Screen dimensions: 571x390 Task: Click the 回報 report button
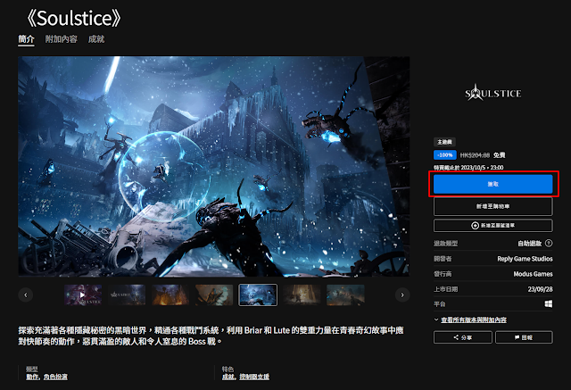coord(524,337)
